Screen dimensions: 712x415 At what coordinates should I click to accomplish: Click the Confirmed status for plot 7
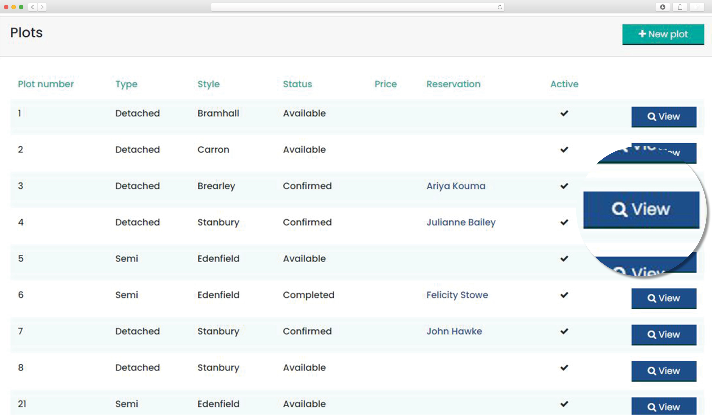307,331
